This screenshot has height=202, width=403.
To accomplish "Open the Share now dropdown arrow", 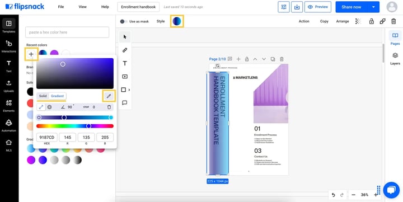I will click(x=373, y=7).
